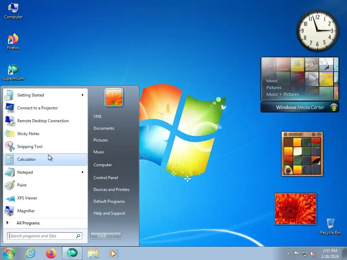Switch to Supermium on the taskbar

point(72,253)
